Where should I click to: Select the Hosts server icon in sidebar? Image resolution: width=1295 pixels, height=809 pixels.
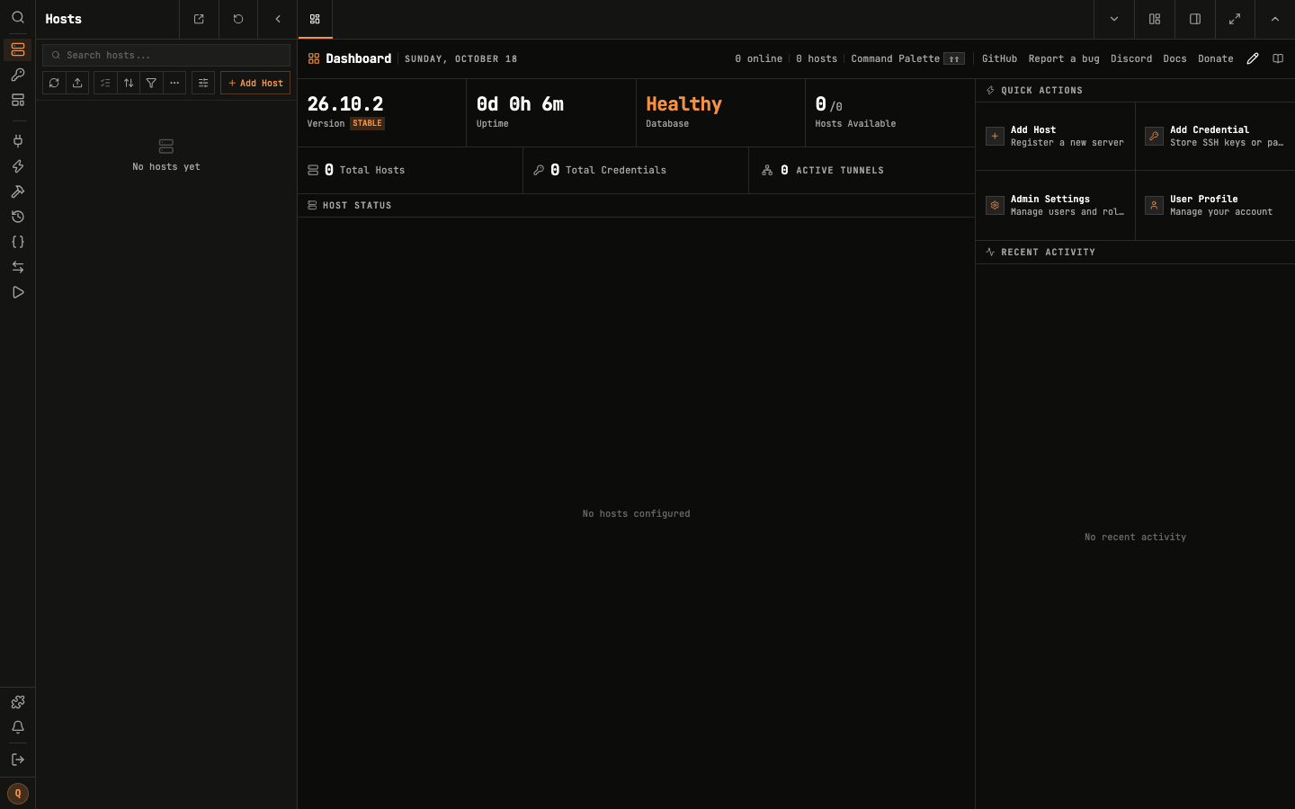click(x=17, y=49)
